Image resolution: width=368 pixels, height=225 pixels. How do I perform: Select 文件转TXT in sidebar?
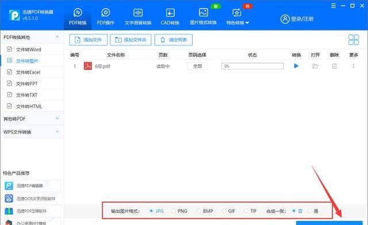pos(32,95)
